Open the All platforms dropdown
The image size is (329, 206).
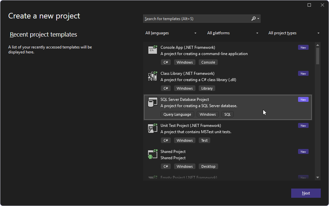click(x=233, y=33)
